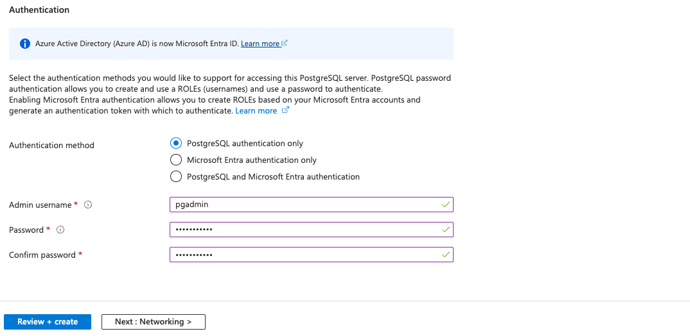Click the green checkmark in the Confirm password field
690x336 pixels.
click(446, 255)
